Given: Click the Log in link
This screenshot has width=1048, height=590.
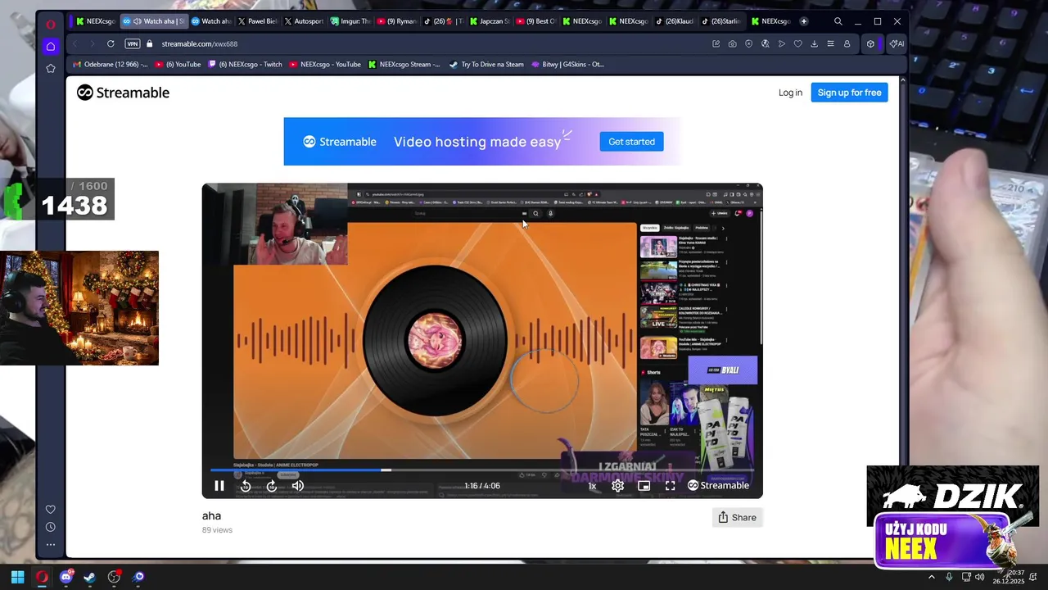Looking at the screenshot, I should click(790, 93).
